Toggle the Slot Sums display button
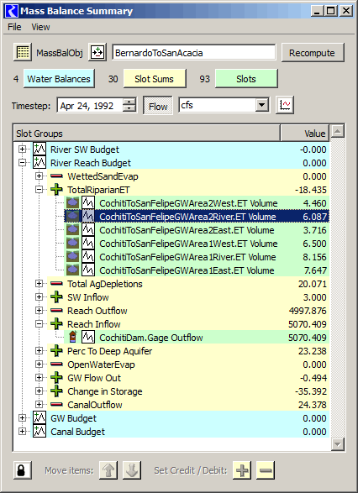The width and height of the screenshot is (358, 493). pyautogui.click(x=155, y=79)
